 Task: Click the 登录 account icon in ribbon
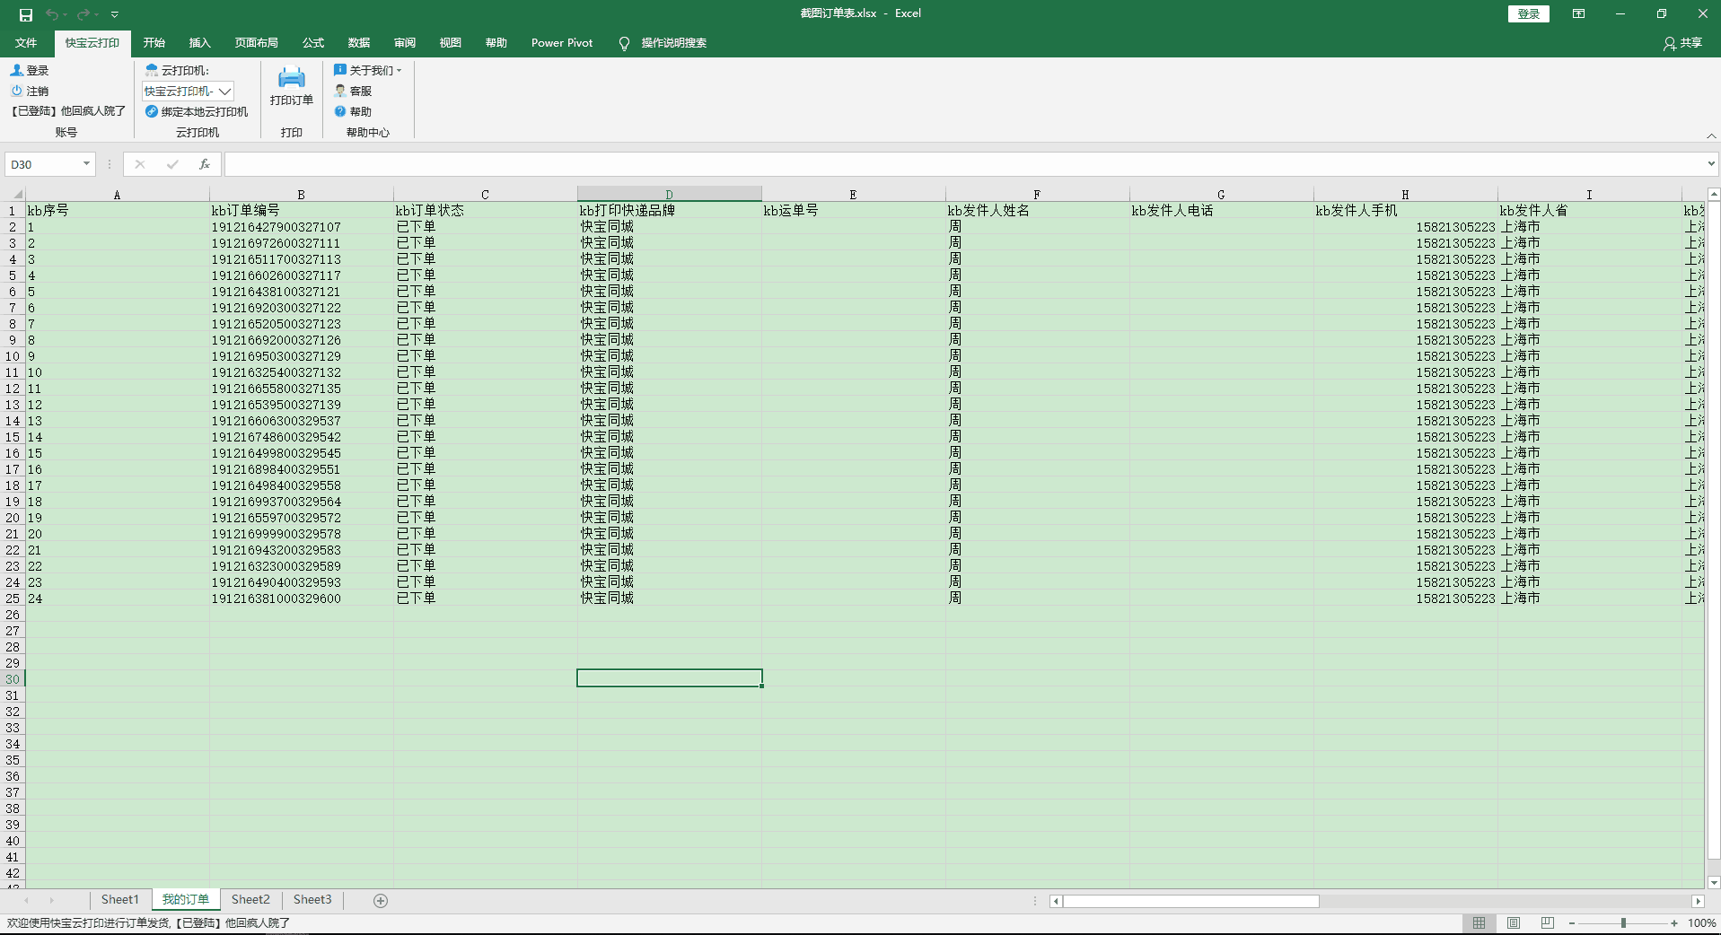pos(16,70)
